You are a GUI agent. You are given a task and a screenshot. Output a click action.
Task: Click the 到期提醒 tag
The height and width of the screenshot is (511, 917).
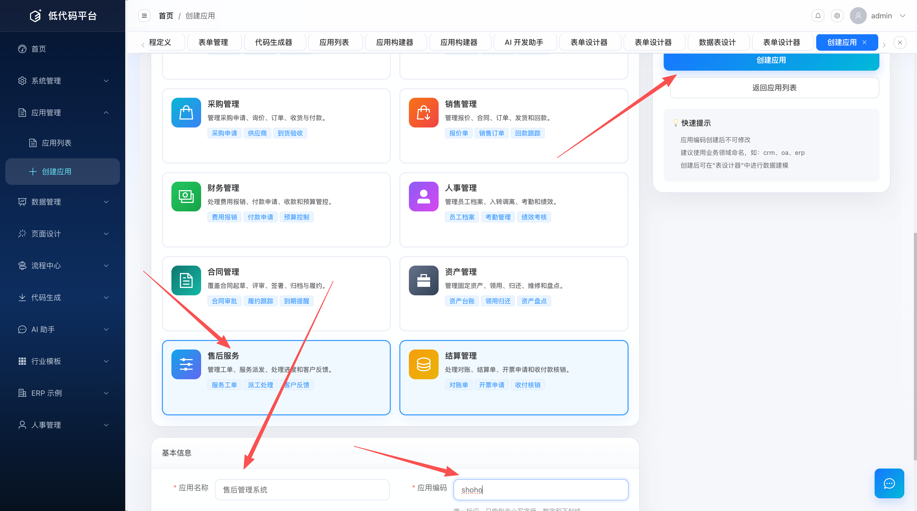296,301
